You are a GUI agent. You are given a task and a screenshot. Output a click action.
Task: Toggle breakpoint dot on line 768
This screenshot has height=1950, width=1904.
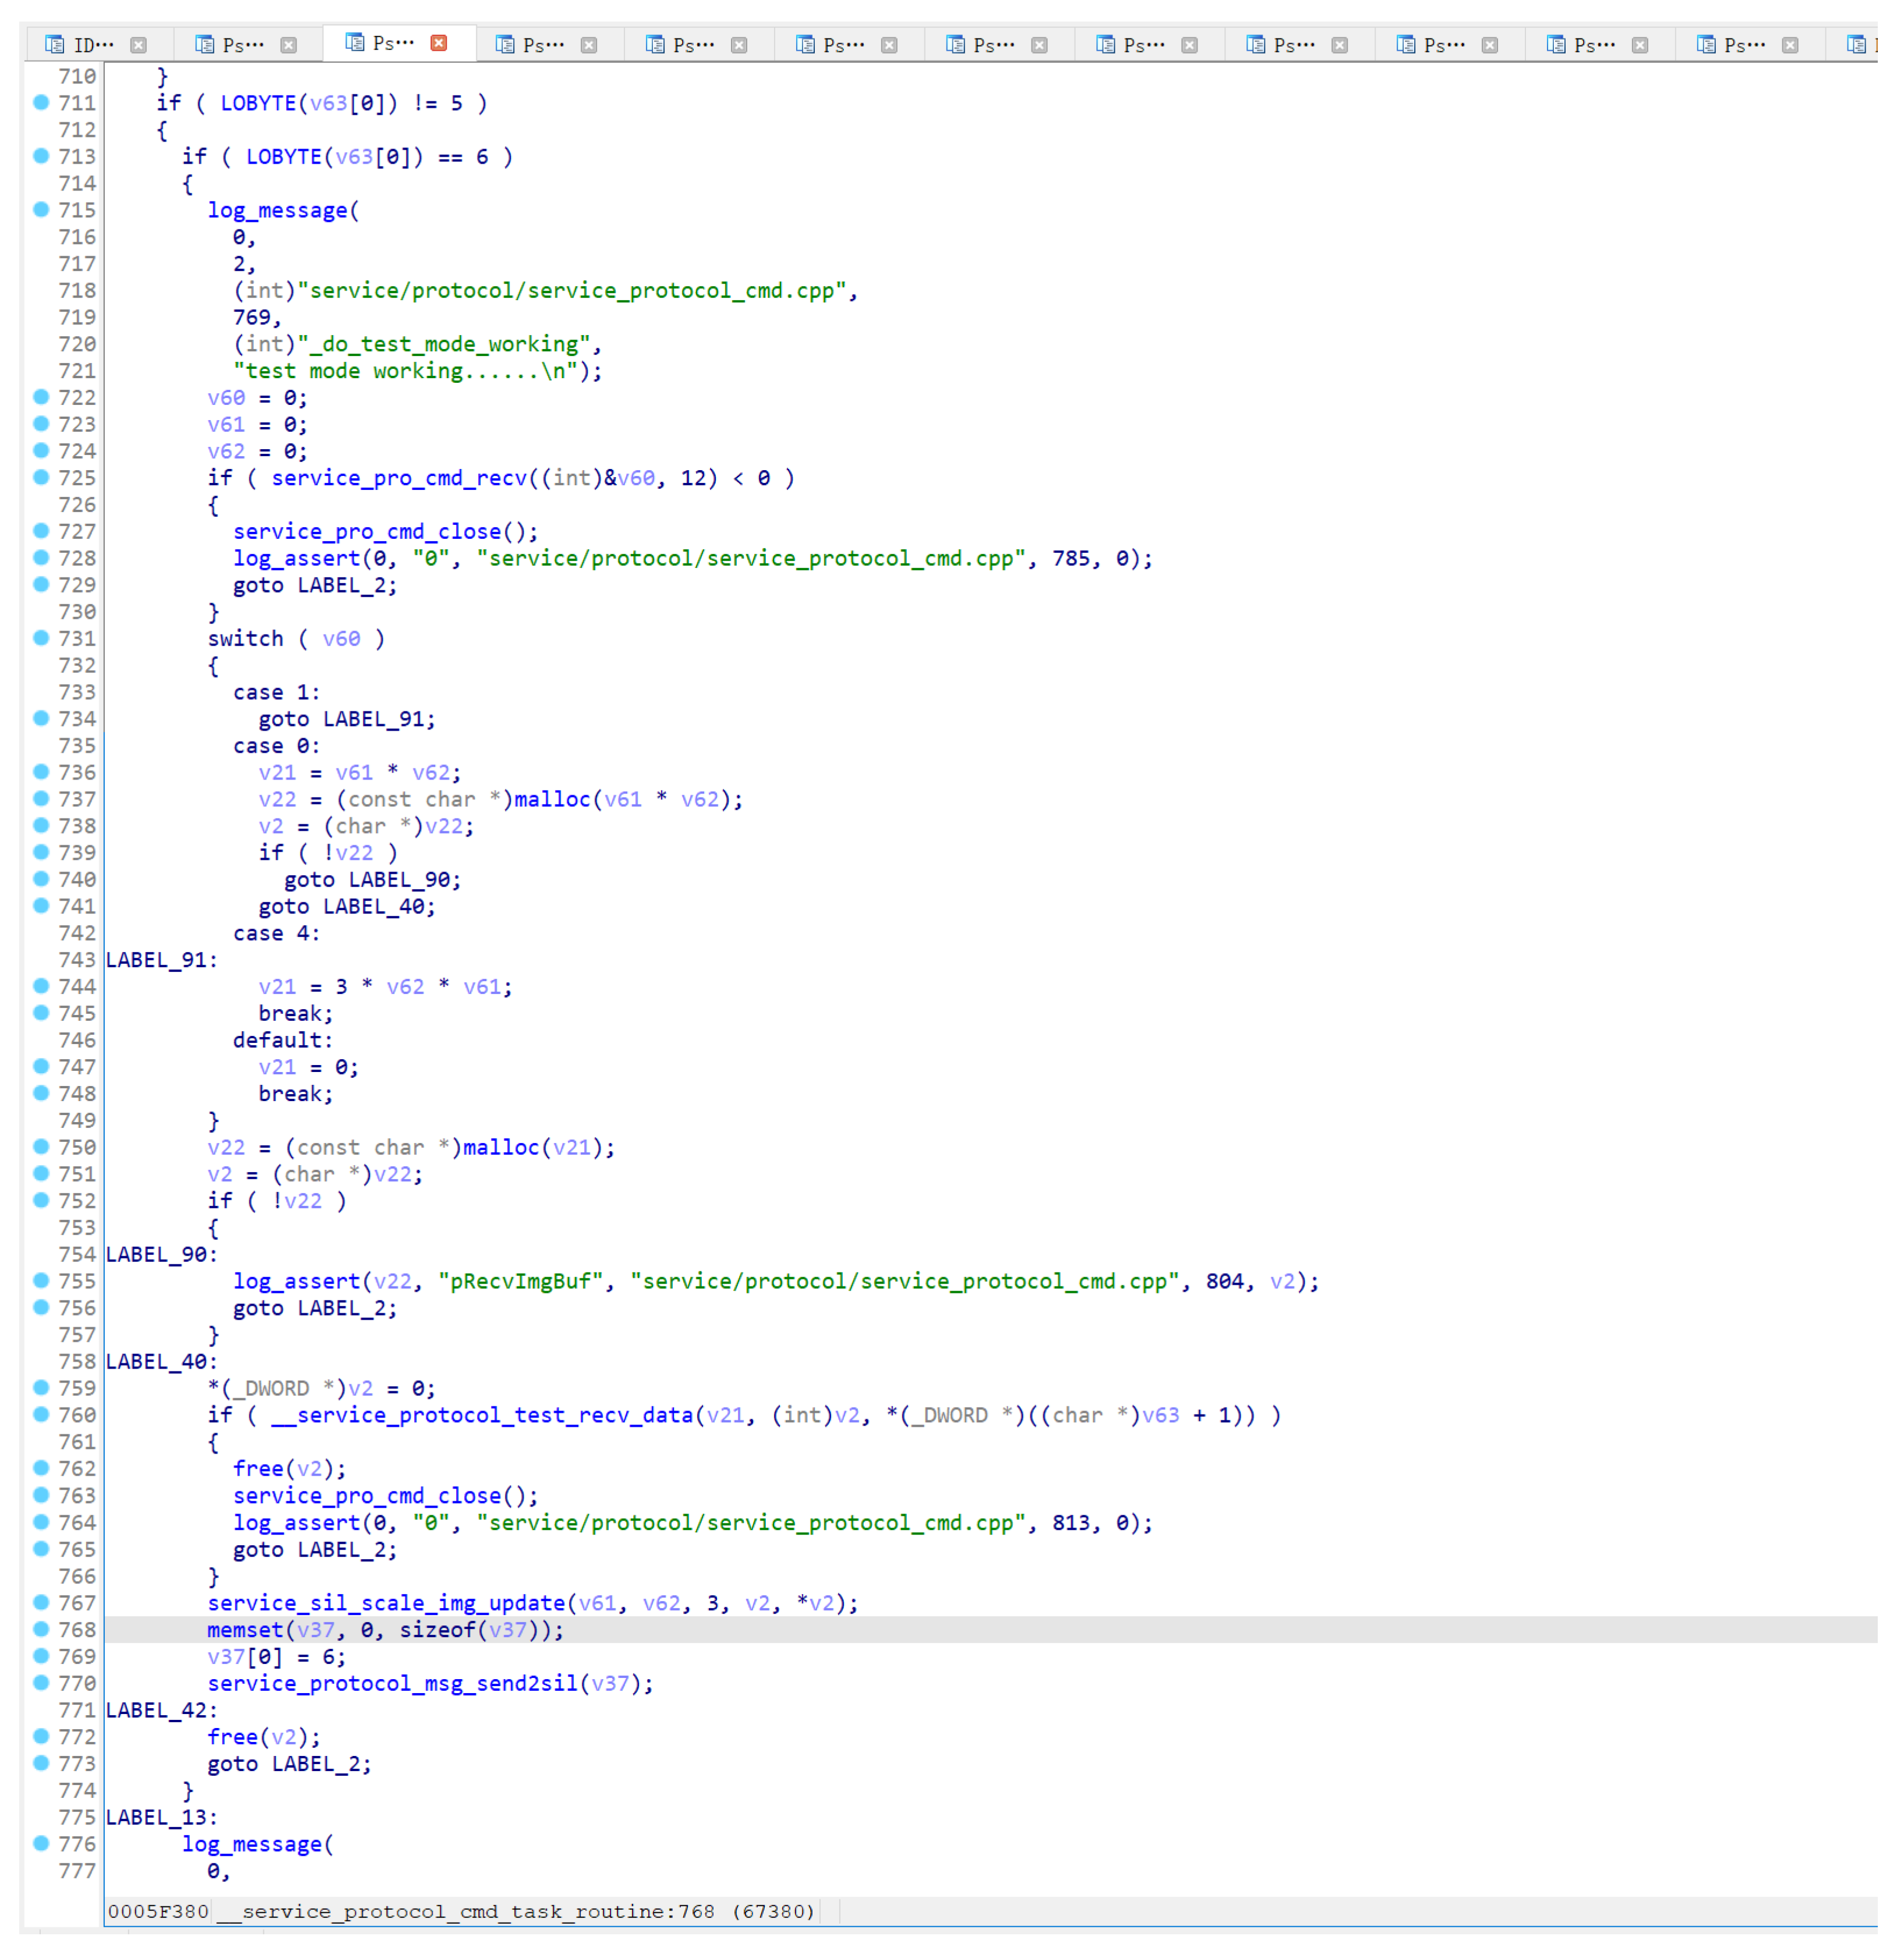click(x=41, y=1629)
